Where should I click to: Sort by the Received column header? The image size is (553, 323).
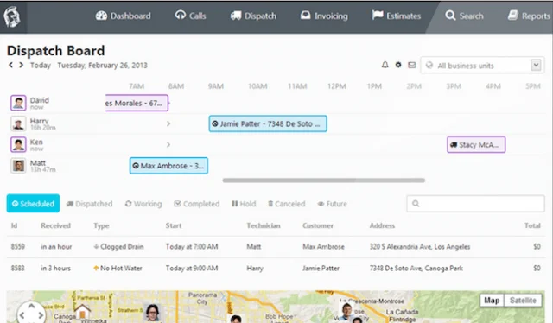55,225
